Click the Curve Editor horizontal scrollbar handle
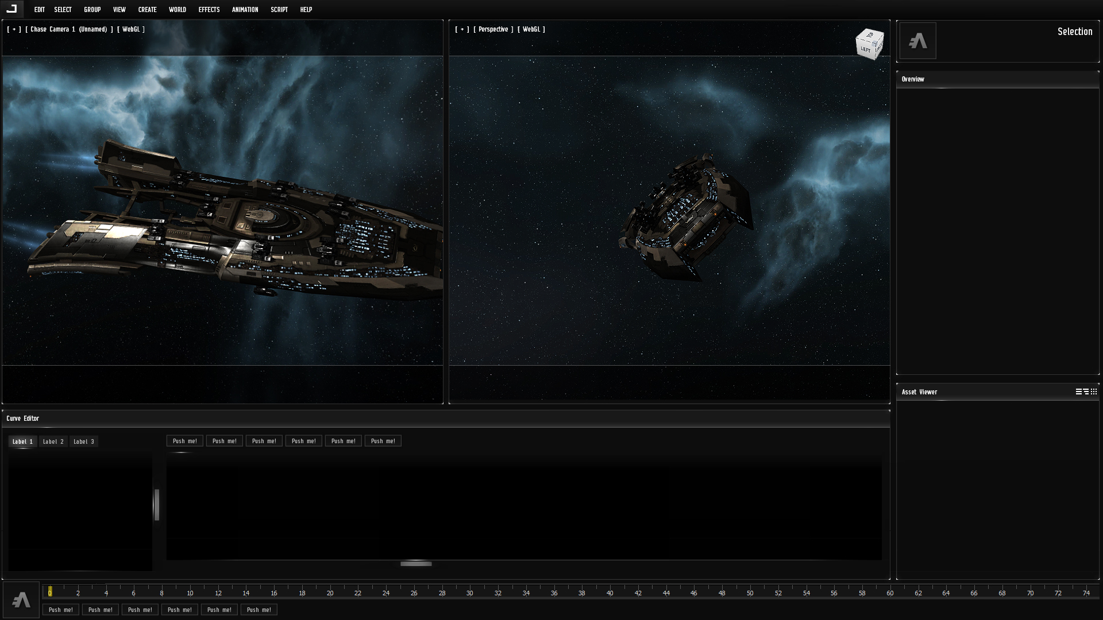1103x620 pixels. pos(416,564)
